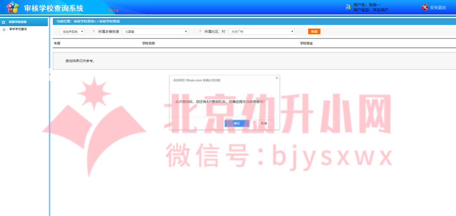Click the red 安全退出 X icon
Screen dimensions: 456x216
point(425,7)
